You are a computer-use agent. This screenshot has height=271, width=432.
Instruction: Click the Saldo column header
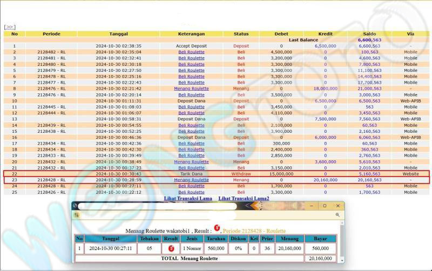[369, 33]
